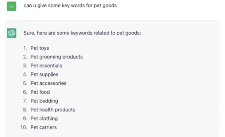225x137 pixels.
Task: Click the 'Sure, here are some keywords' intro line
Action: pyautogui.click(x=82, y=33)
